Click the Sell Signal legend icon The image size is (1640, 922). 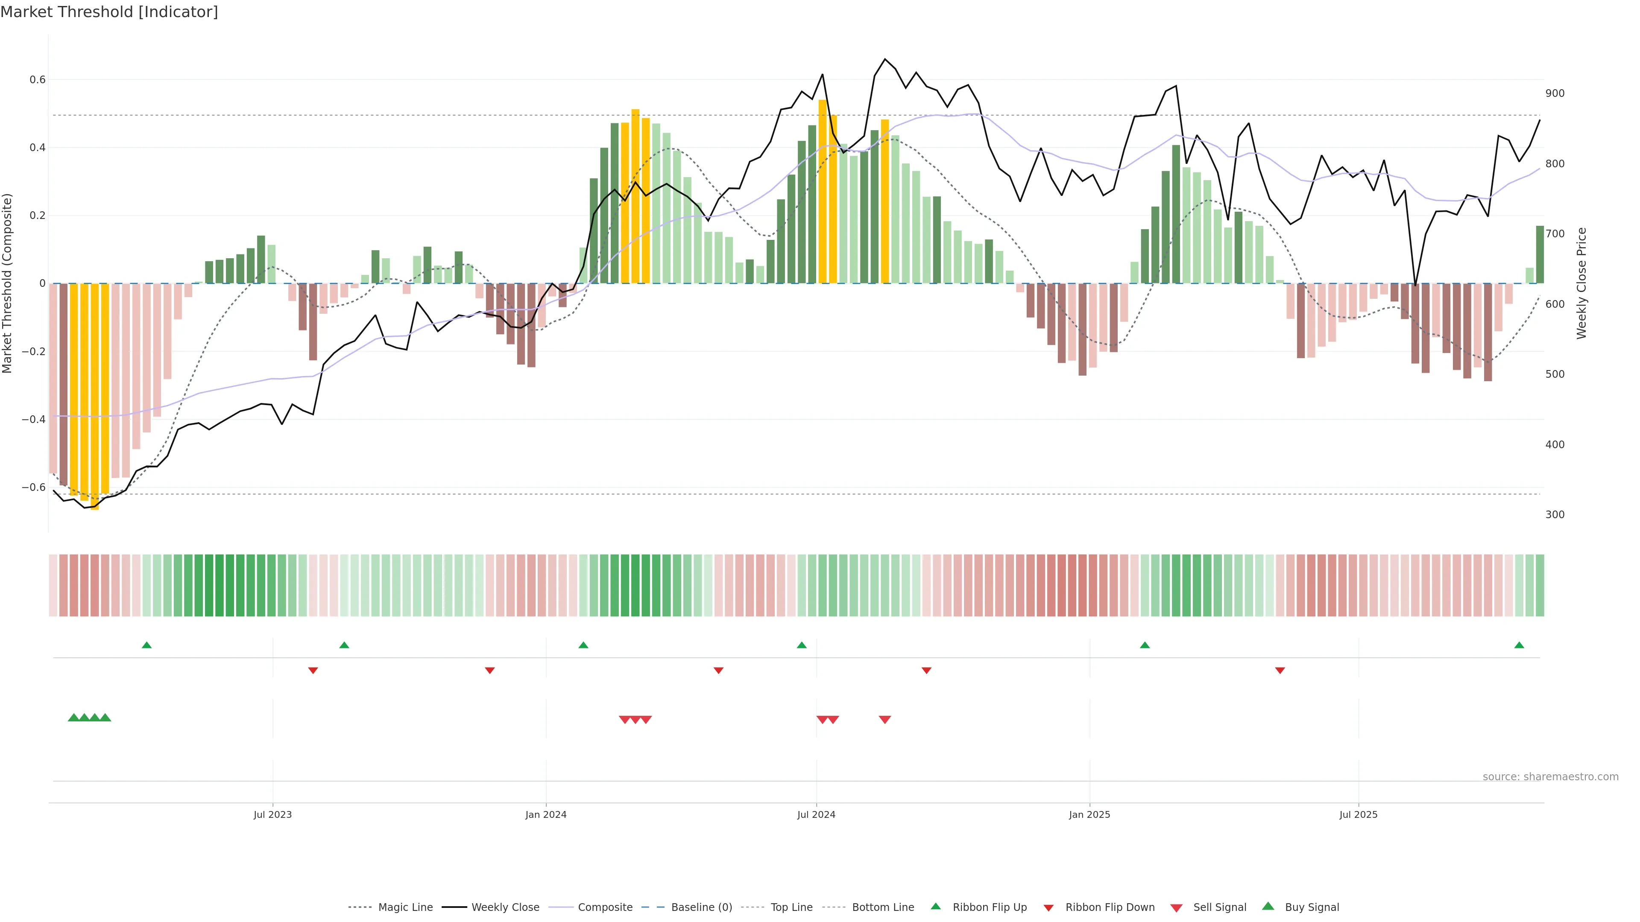coord(1177,908)
